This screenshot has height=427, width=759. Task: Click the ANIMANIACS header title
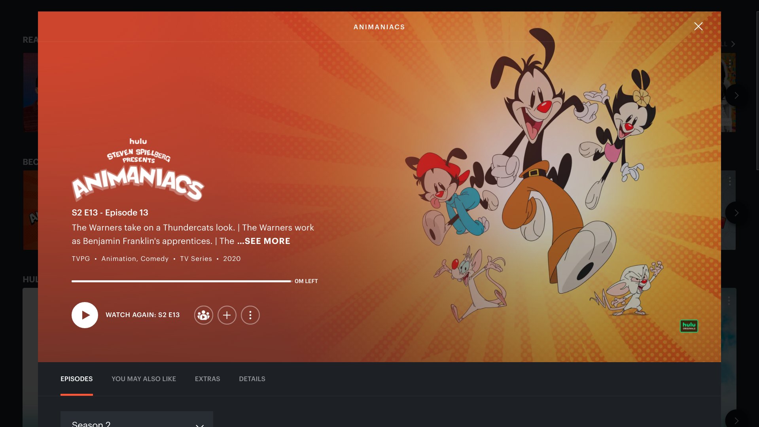point(379,27)
